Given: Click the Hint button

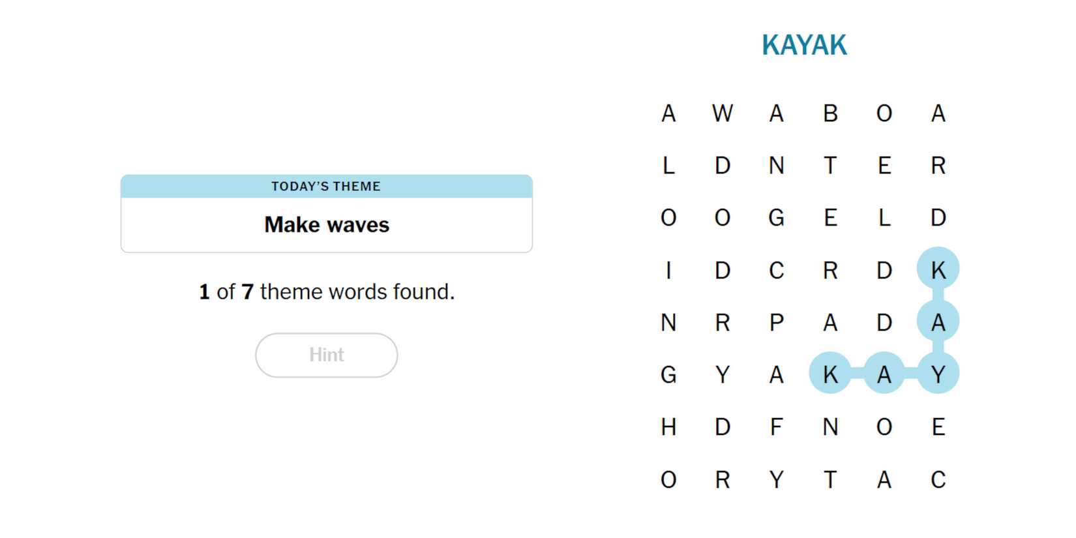Looking at the screenshot, I should click(326, 355).
